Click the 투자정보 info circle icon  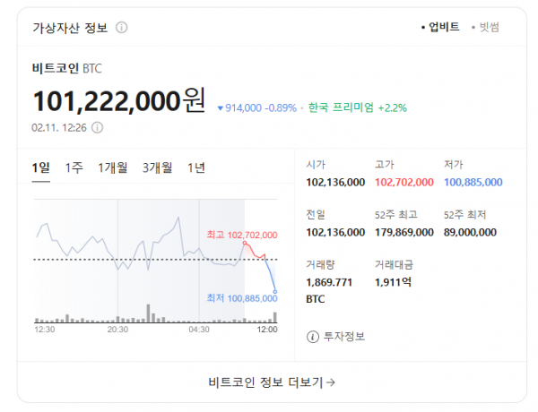click(312, 336)
